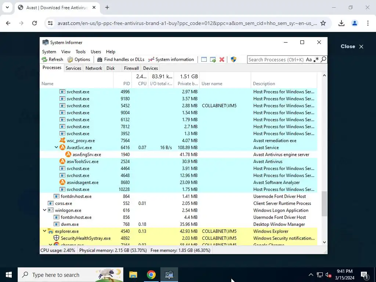This screenshot has width=376, height=282.
Task: Select svchost.exe row with PID 4996
Action: pyautogui.click(x=178, y=91)
